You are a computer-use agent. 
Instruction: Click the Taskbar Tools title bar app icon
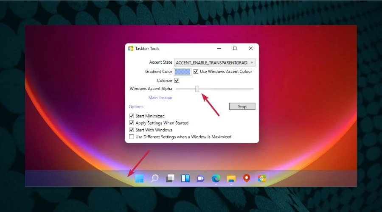tap(131, 48)
